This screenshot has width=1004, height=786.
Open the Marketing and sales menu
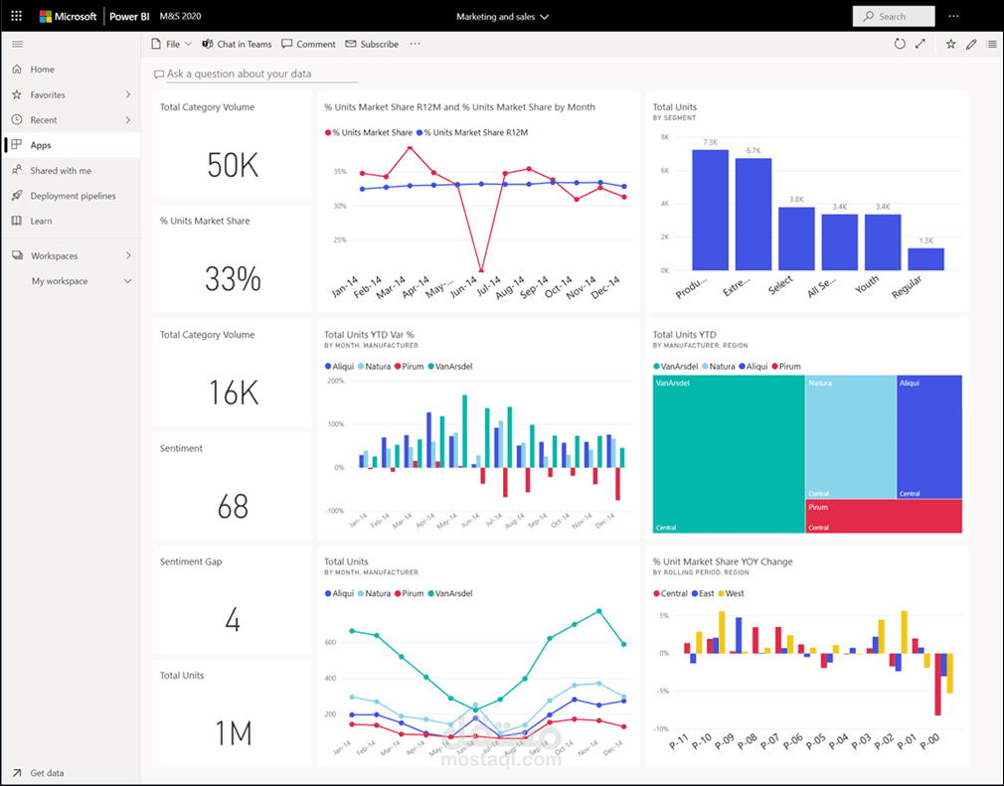[x=502, y=16]
